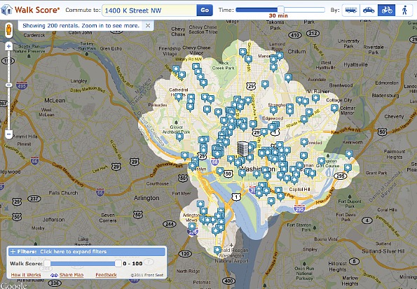
Task: Click the route 244 shield
Action: pos(170,224)
